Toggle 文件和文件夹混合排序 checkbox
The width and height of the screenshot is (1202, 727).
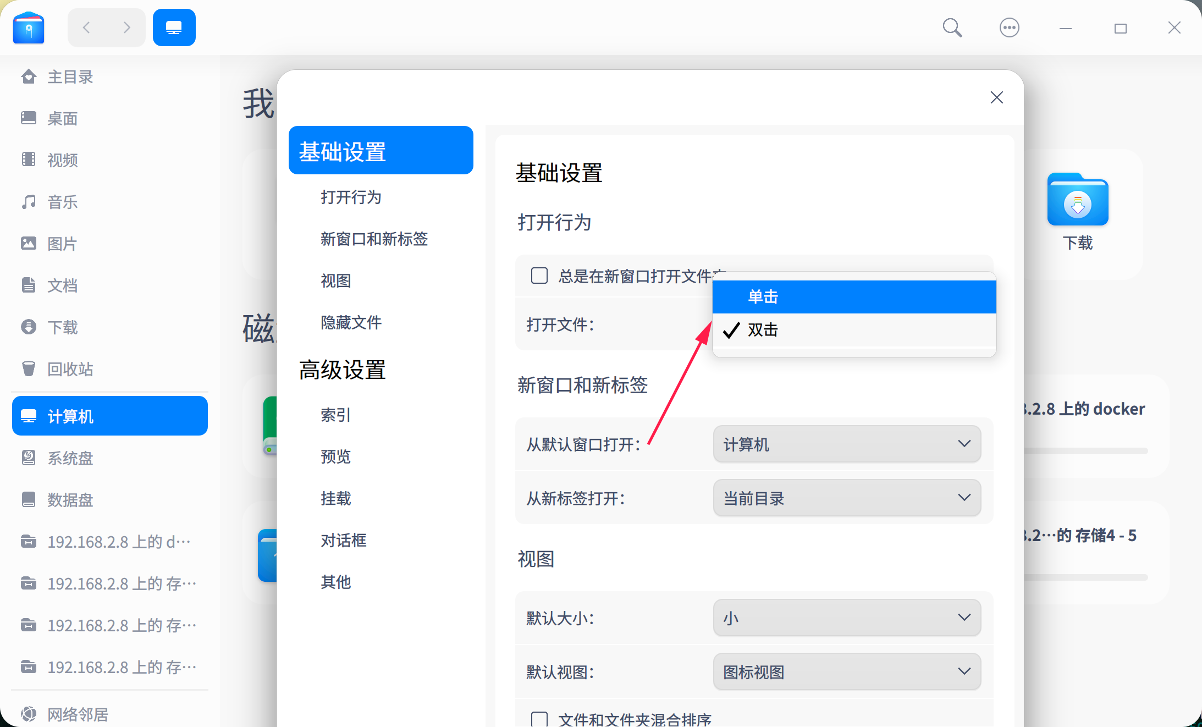540,719
